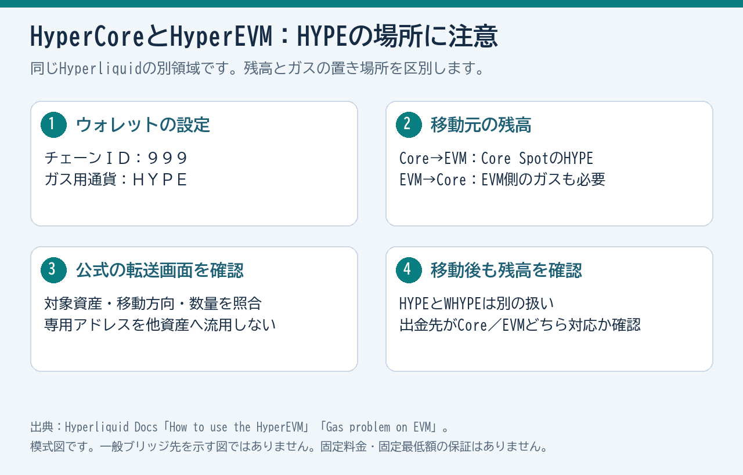Select the line "対象資産・移動方向・数量を照合"
The height and width of the screenshot is (475, 743).
pyautogui.click(x=153, y=304)
